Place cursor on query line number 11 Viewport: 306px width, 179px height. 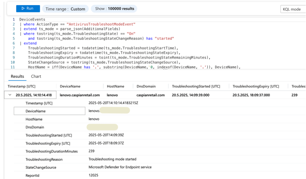click(13, 67)
